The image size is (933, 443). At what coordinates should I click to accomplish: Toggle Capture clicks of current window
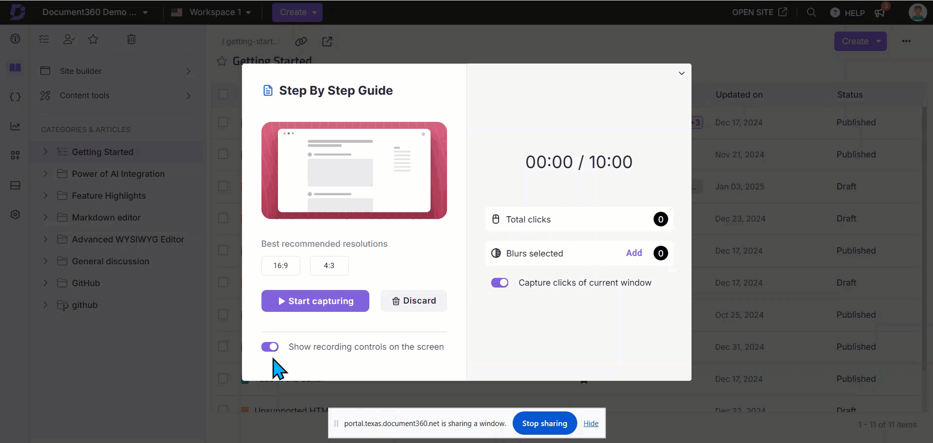click(x=500, y=283)
